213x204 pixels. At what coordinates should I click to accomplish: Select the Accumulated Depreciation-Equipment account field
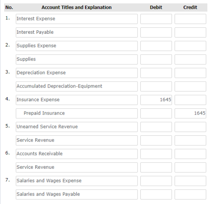pos(76,86)
